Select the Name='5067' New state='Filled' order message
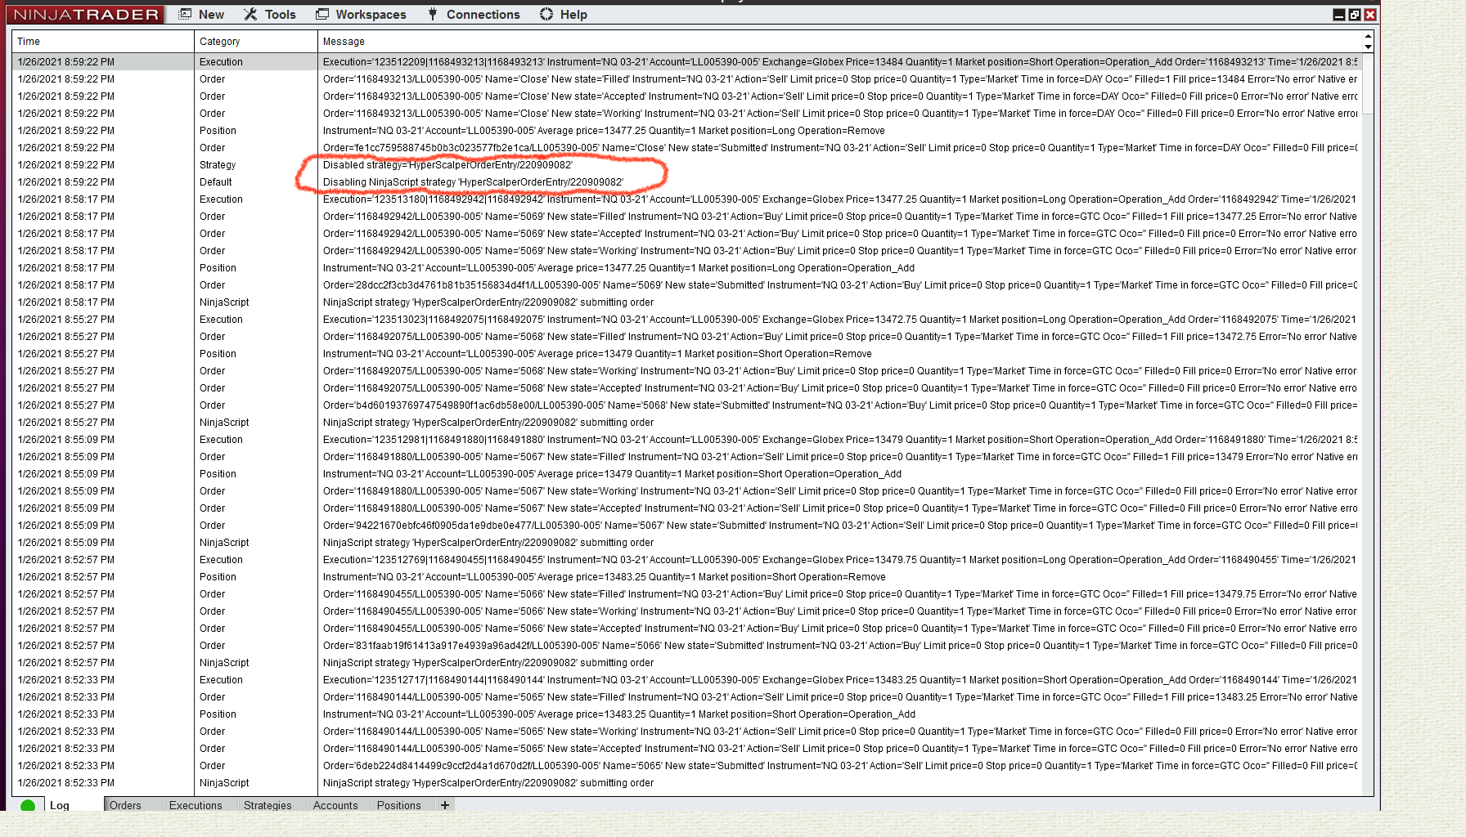The image size is (1466, 837). tap(840, 457)
